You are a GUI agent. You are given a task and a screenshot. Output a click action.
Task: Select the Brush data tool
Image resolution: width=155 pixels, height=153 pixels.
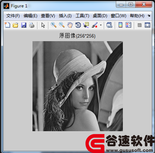tap(95, 25)
